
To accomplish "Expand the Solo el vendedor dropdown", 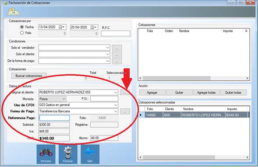I will click(108, 48).
